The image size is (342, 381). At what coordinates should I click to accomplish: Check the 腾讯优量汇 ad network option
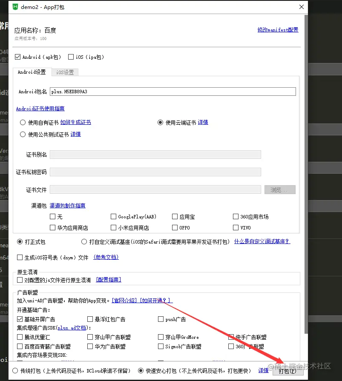(x=20, y=337)
